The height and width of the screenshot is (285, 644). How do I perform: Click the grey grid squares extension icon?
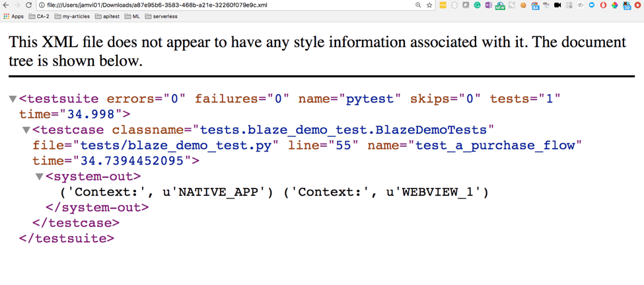point(569,5)
